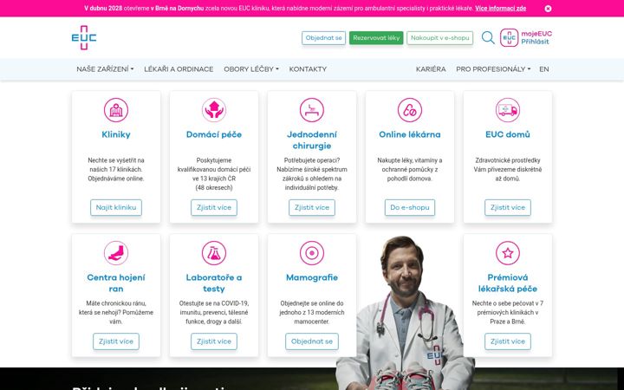This screenshot has height=390, width=624.
Task: Click the Nakoupit v e-shopu button
Action: point(439,38)
